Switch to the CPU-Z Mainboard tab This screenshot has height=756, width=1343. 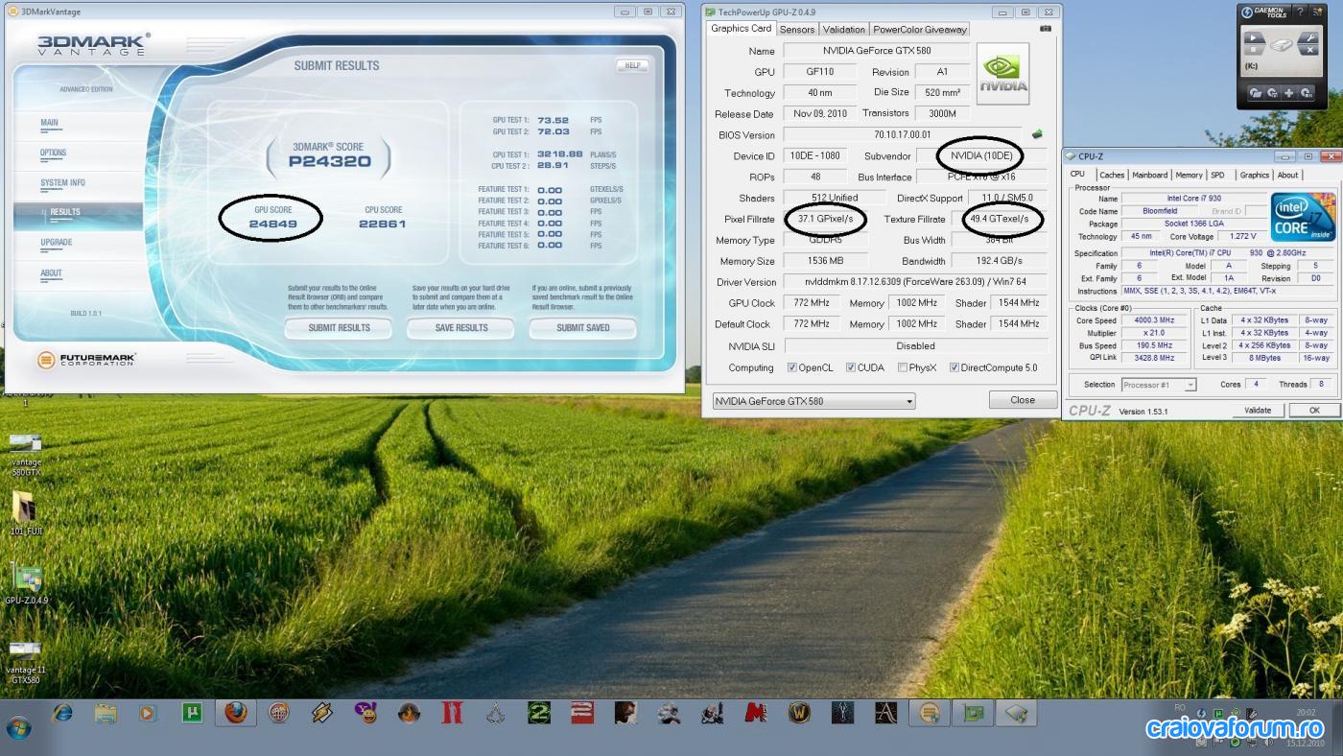tap(1149, 176)
